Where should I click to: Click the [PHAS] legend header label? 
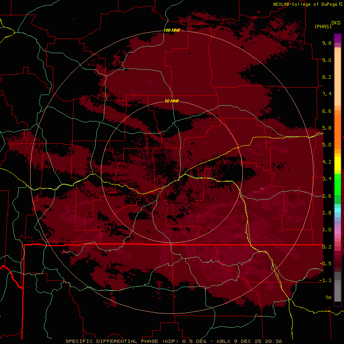tap(323, 26)
